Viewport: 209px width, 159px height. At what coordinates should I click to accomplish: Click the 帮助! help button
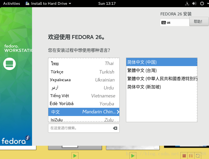[x=199, y=22]
